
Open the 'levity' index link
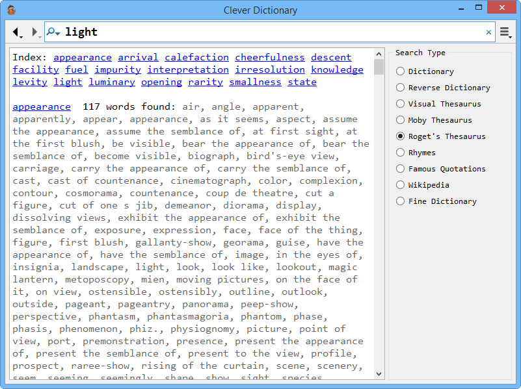(30, 82)
